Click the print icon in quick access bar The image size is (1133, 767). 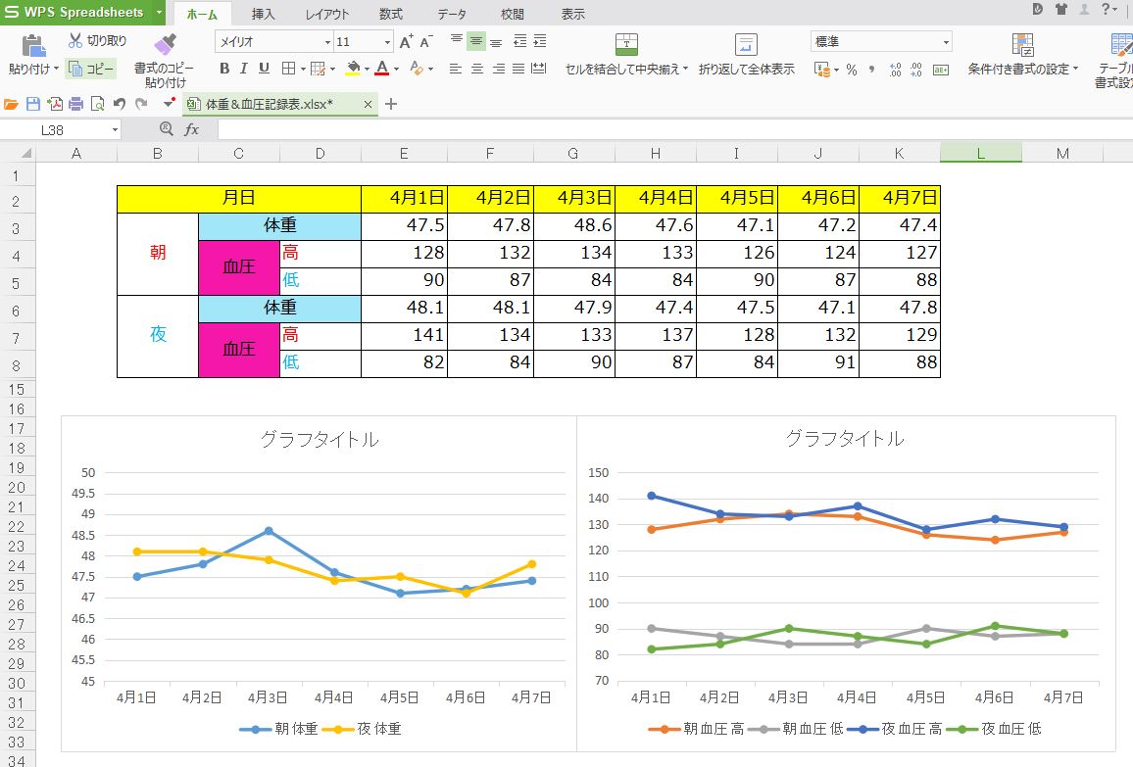(x=75, y=104)
